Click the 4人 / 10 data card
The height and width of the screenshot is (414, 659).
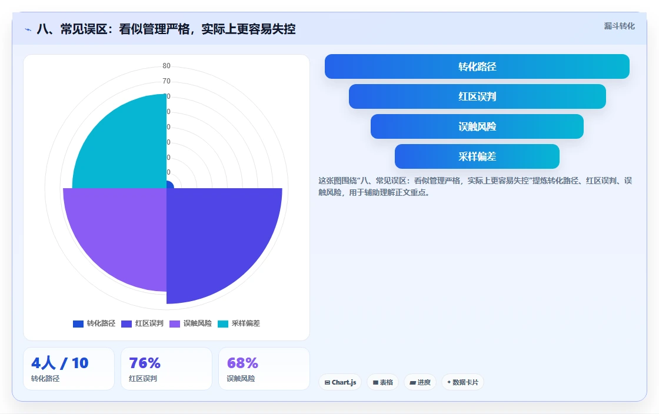point(69,369)
